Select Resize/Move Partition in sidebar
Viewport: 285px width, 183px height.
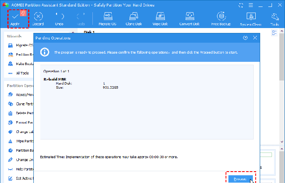point(20,95)
